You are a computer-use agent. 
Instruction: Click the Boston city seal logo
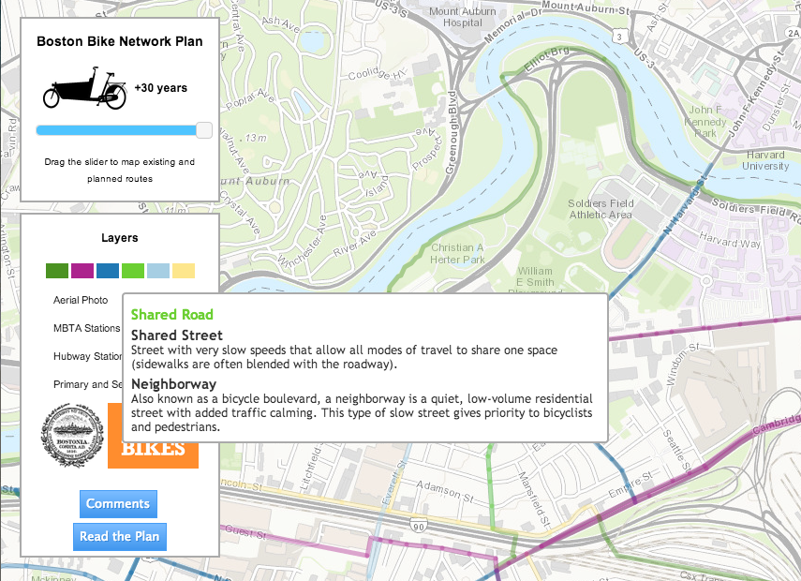pos(72,435)
